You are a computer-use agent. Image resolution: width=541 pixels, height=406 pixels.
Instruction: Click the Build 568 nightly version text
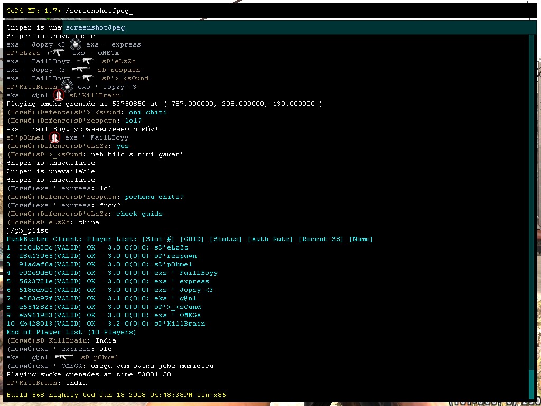coord(116,395)
